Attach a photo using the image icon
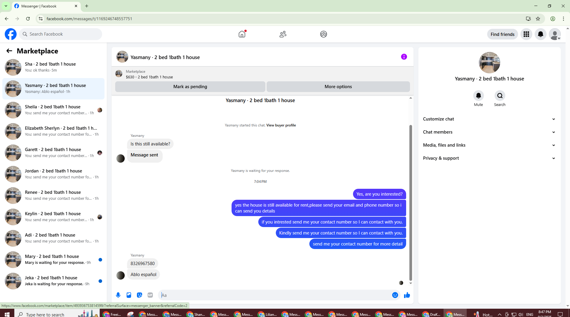The height and width of the screenshot is (317, 570). pos(129,295)
